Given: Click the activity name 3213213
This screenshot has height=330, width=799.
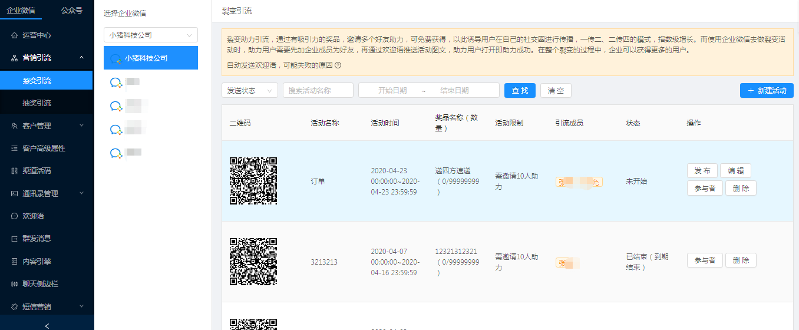Looking at the screenshot, I should tap(324, 262).
